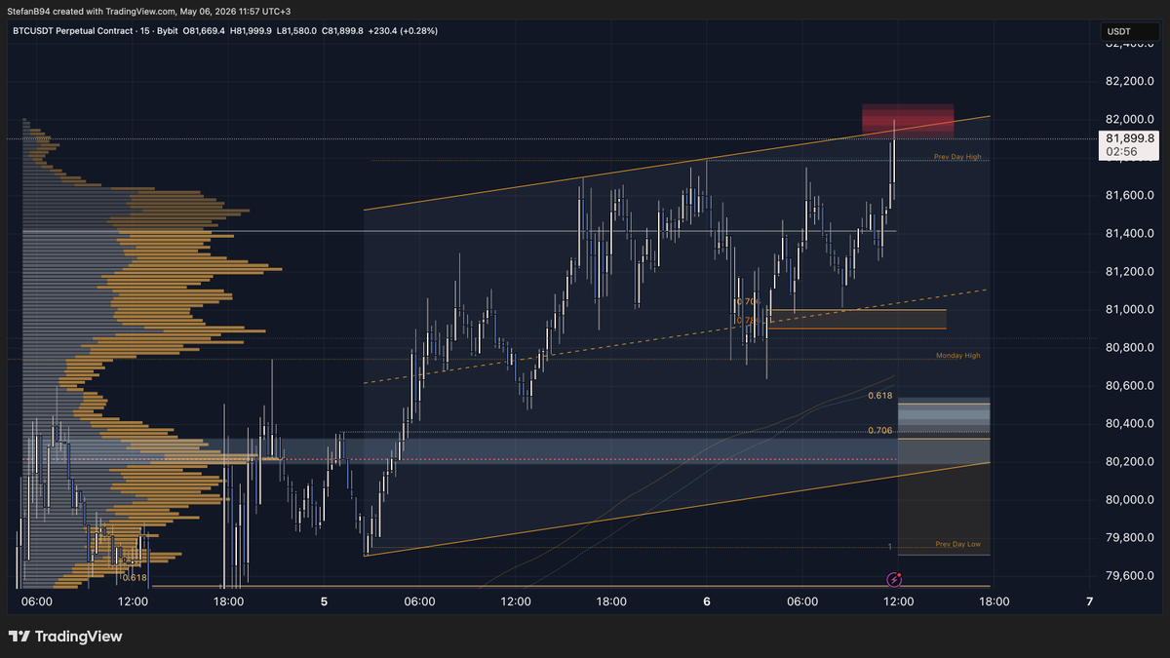Click the 82,000.0 price axis label
Screen dimensions: 1170x658
(1130, 119)
